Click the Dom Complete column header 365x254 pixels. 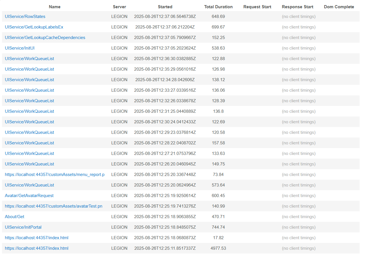click(339, 7)
